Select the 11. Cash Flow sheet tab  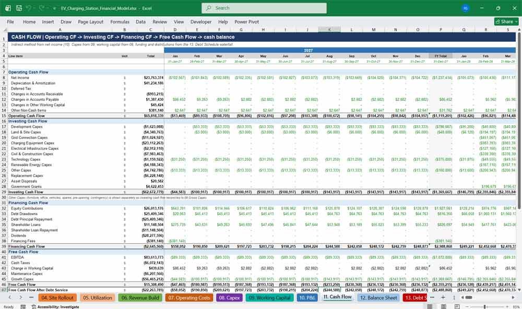pyautogui.click(x=337, y=297)
